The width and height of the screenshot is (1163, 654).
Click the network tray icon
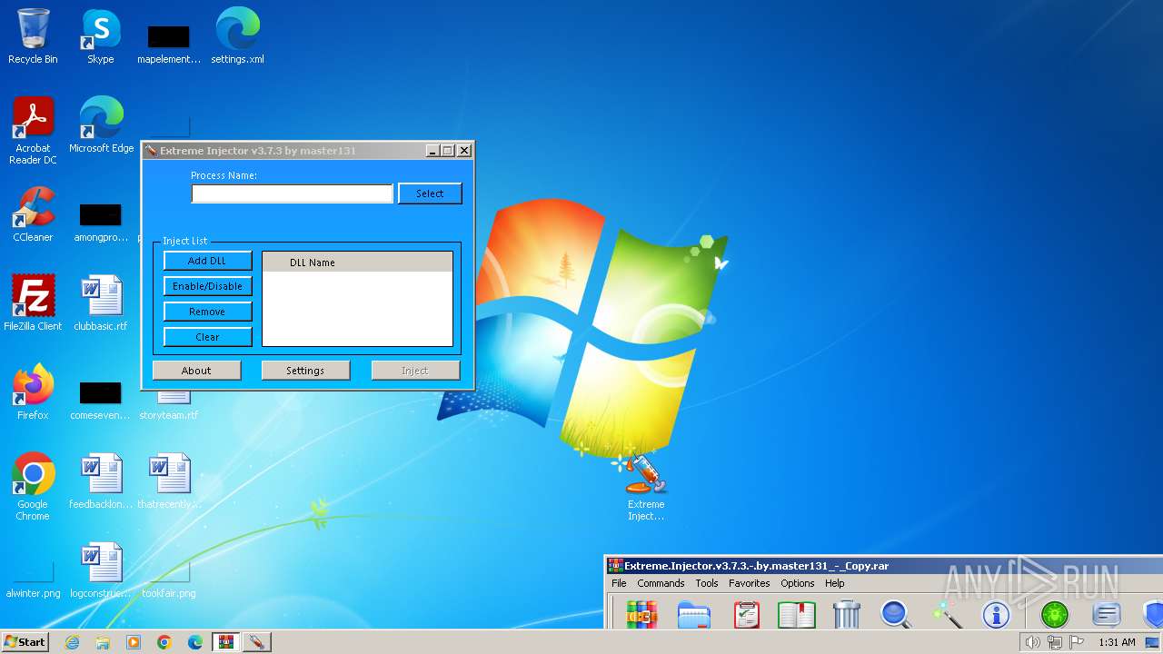pyautogui.click(x=1055, y=642)
